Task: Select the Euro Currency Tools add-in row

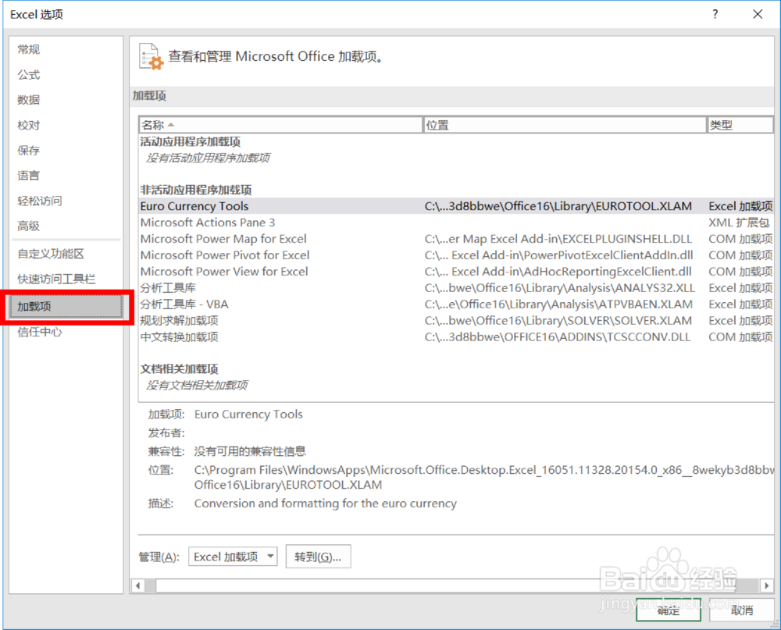Action: [456, 206]
